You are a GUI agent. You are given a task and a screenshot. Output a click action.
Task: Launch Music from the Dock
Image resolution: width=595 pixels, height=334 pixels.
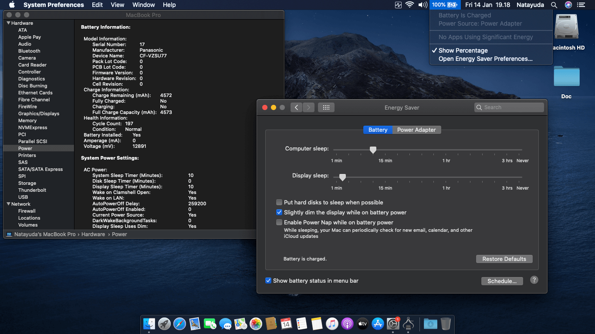click(x=332, y=324)
